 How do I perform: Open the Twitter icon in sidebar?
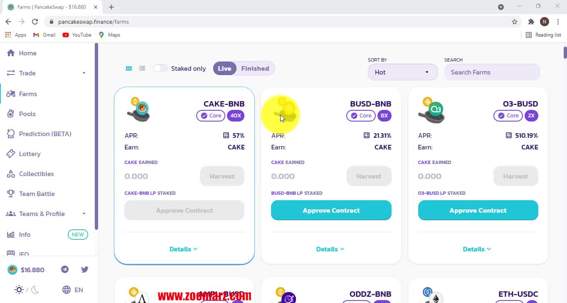tap(85, 269)
